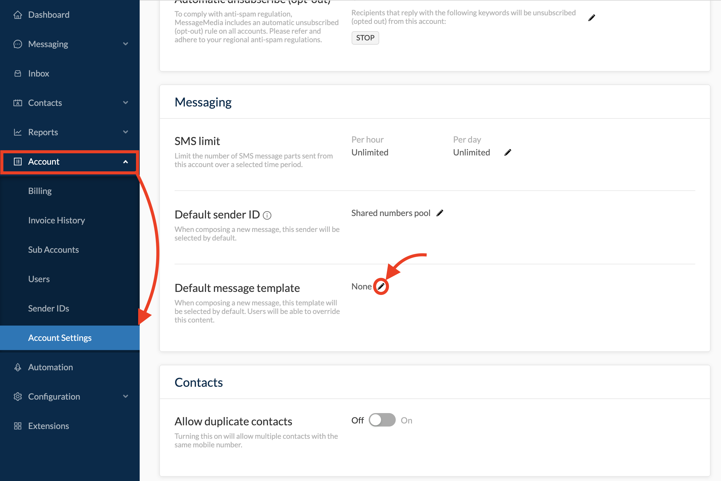721x481 pixels.
Task: Expand the Reports sidebar chevron
Action: pyautogui.click(x=126, y=132)
